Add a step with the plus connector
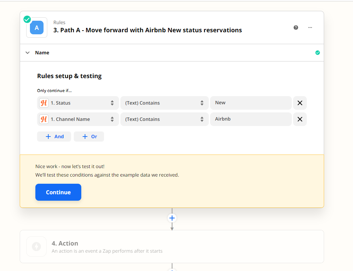Screen dimensions: 353x271 click(x=172, y=218)
